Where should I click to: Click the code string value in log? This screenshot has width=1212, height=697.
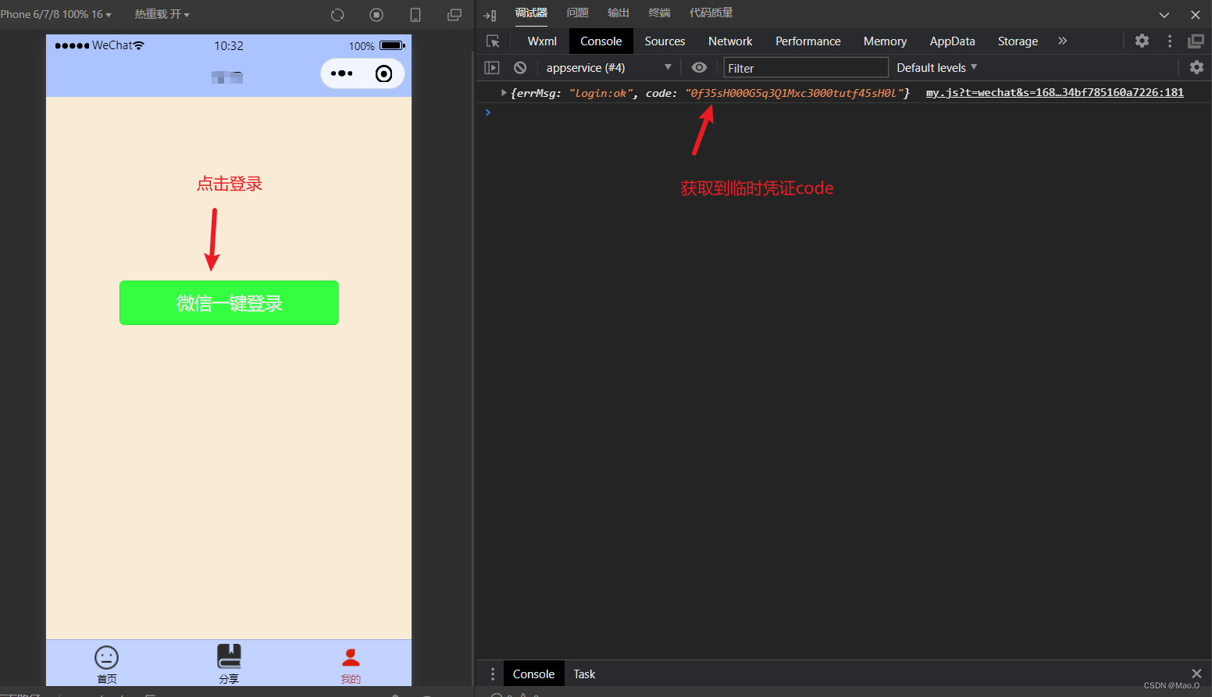(x=794, y=93)
